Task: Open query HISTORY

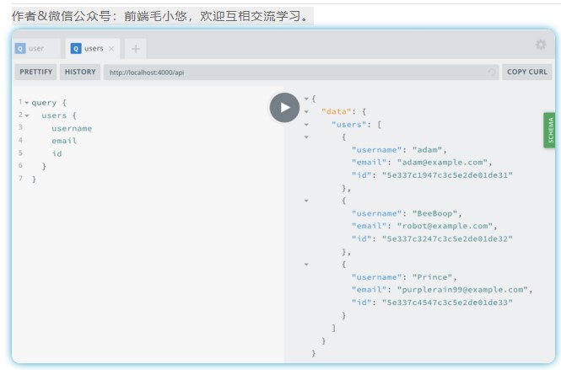Action: click(80, 72)
